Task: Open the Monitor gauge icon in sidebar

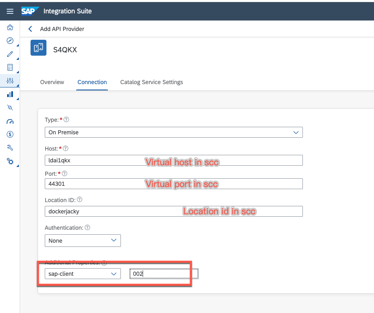Action: [x=10, y=121]
